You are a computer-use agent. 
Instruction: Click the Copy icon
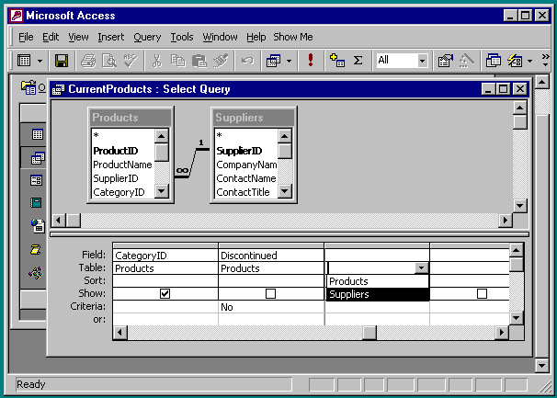pyautogui.click(x=177, y=61)
